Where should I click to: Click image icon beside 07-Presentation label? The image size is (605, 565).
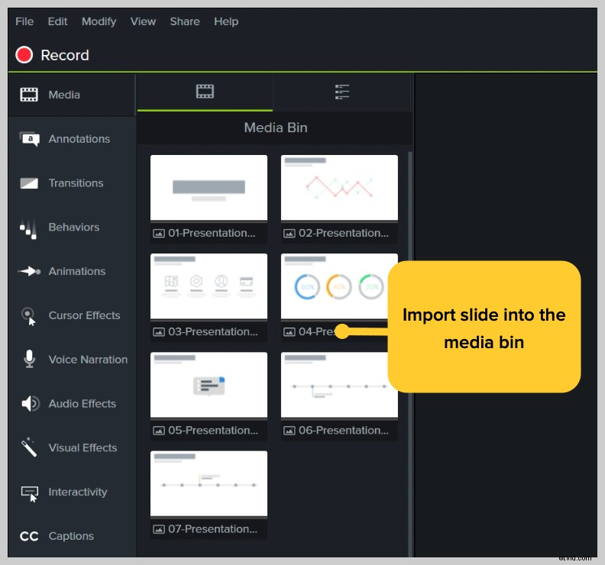[x=159, y=529]
